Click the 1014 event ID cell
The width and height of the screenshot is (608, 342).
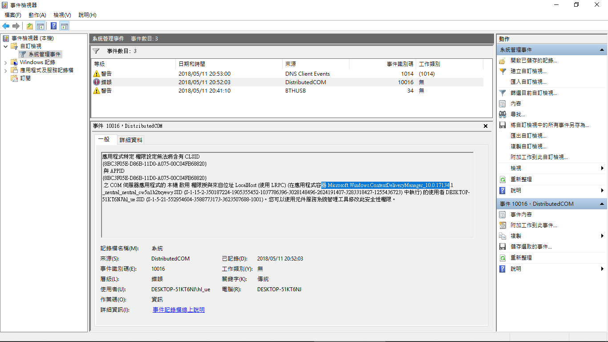click(407, 74)
